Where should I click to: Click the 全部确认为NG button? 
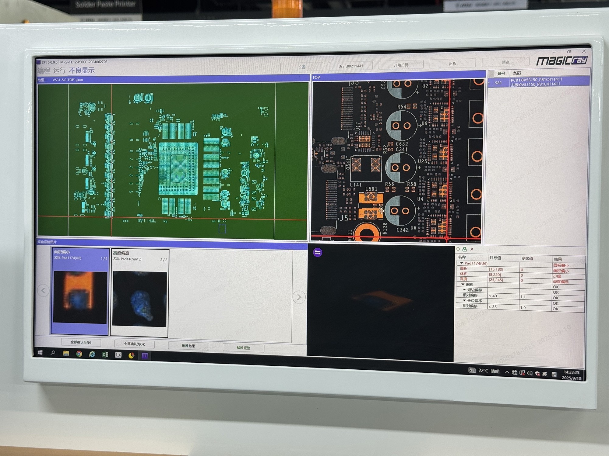pos(81,342)
